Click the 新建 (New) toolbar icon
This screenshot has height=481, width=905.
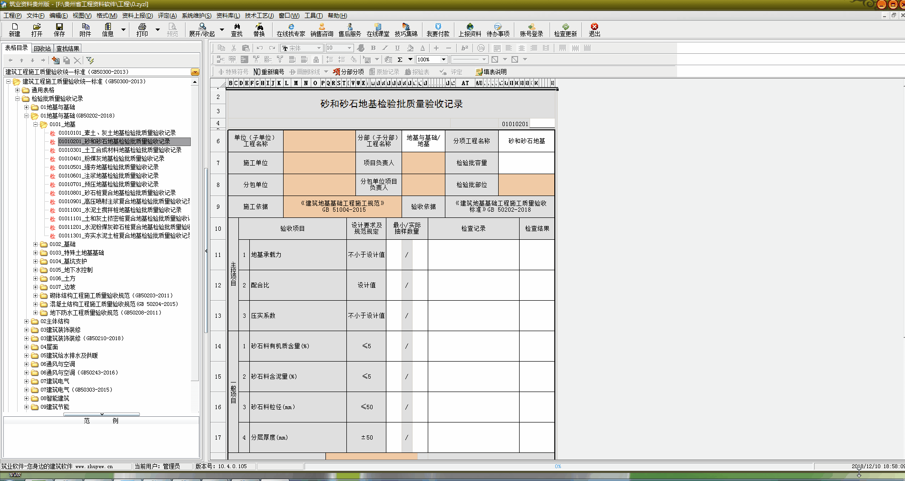[x=15, y=29]
